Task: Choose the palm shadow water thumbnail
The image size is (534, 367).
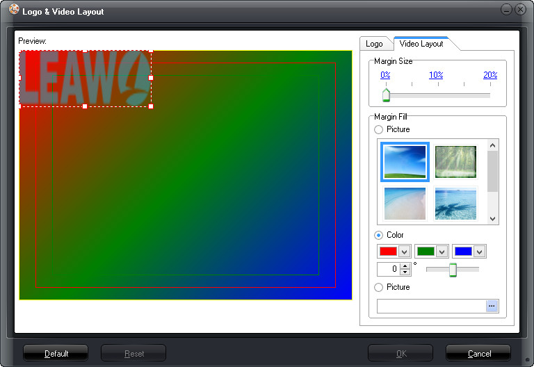Action: [456, 204]
